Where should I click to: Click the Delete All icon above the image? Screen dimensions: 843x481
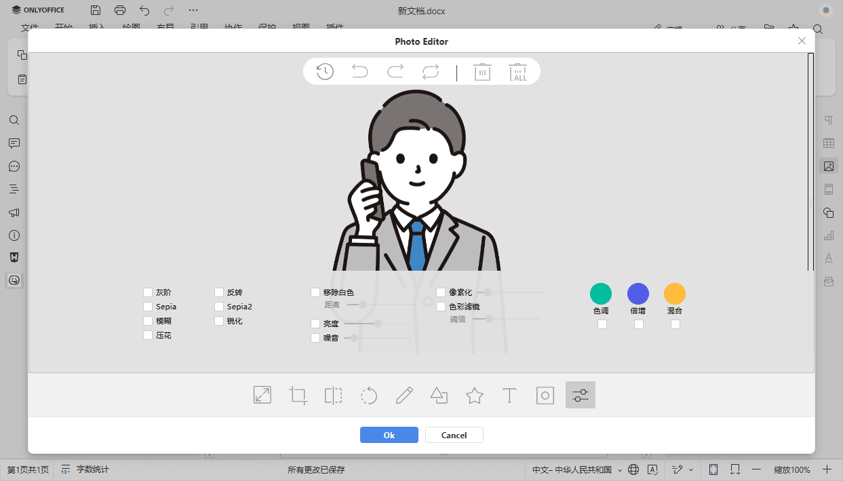click(x=517, y=71)
